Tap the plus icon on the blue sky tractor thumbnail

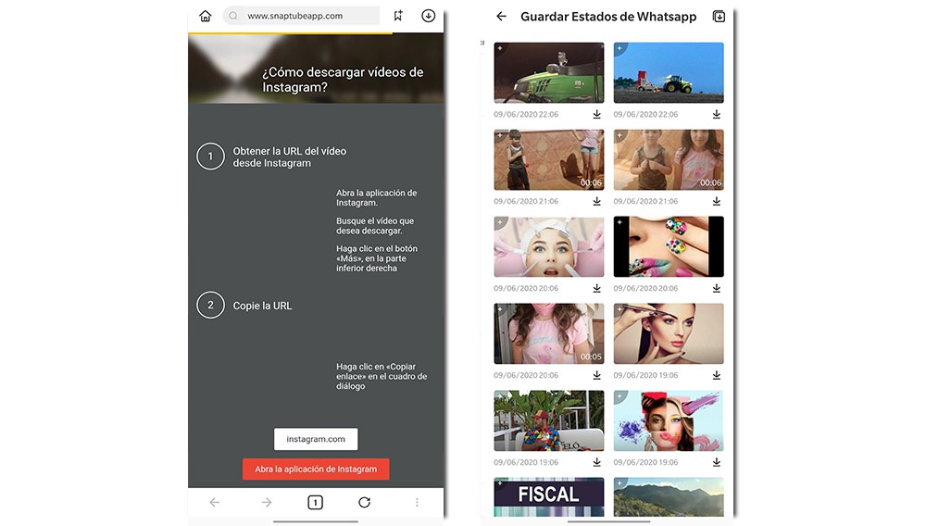pos(619,48)
